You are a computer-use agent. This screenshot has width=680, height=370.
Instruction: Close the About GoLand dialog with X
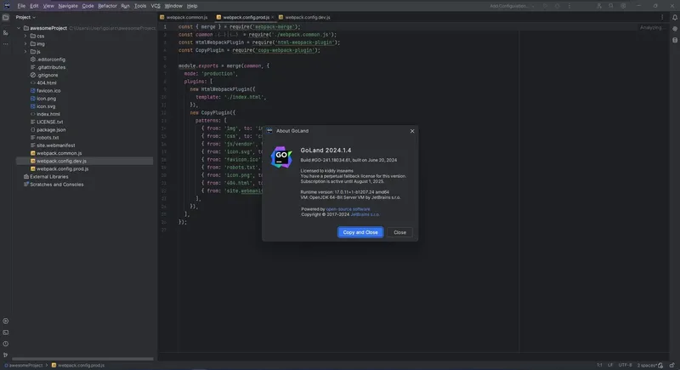coord(412,131)
